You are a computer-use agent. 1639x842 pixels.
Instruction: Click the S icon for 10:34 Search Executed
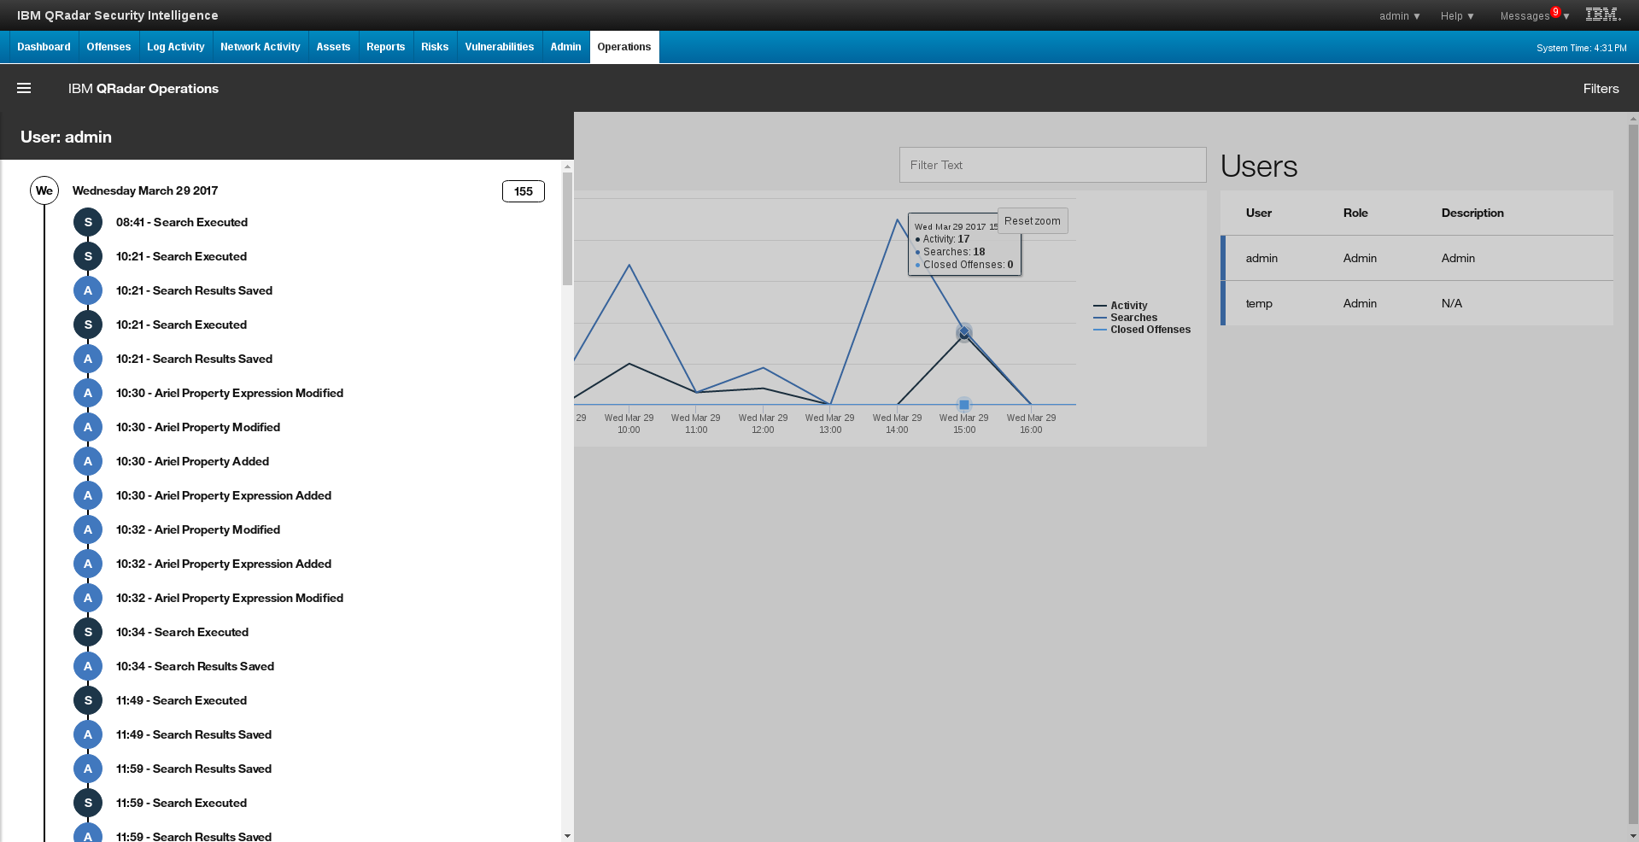88,632
